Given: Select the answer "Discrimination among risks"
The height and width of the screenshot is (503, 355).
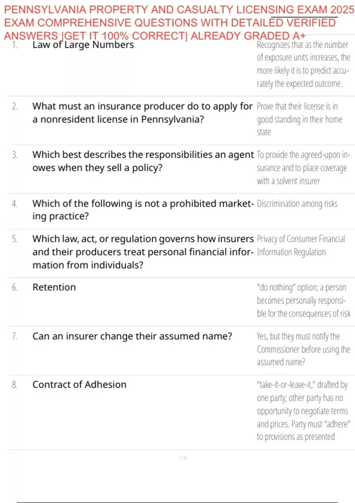Looking at the screenshot, I should pyautogui.click(x=297, y=204).
